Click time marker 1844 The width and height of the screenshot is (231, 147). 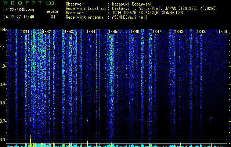(91, 32)
